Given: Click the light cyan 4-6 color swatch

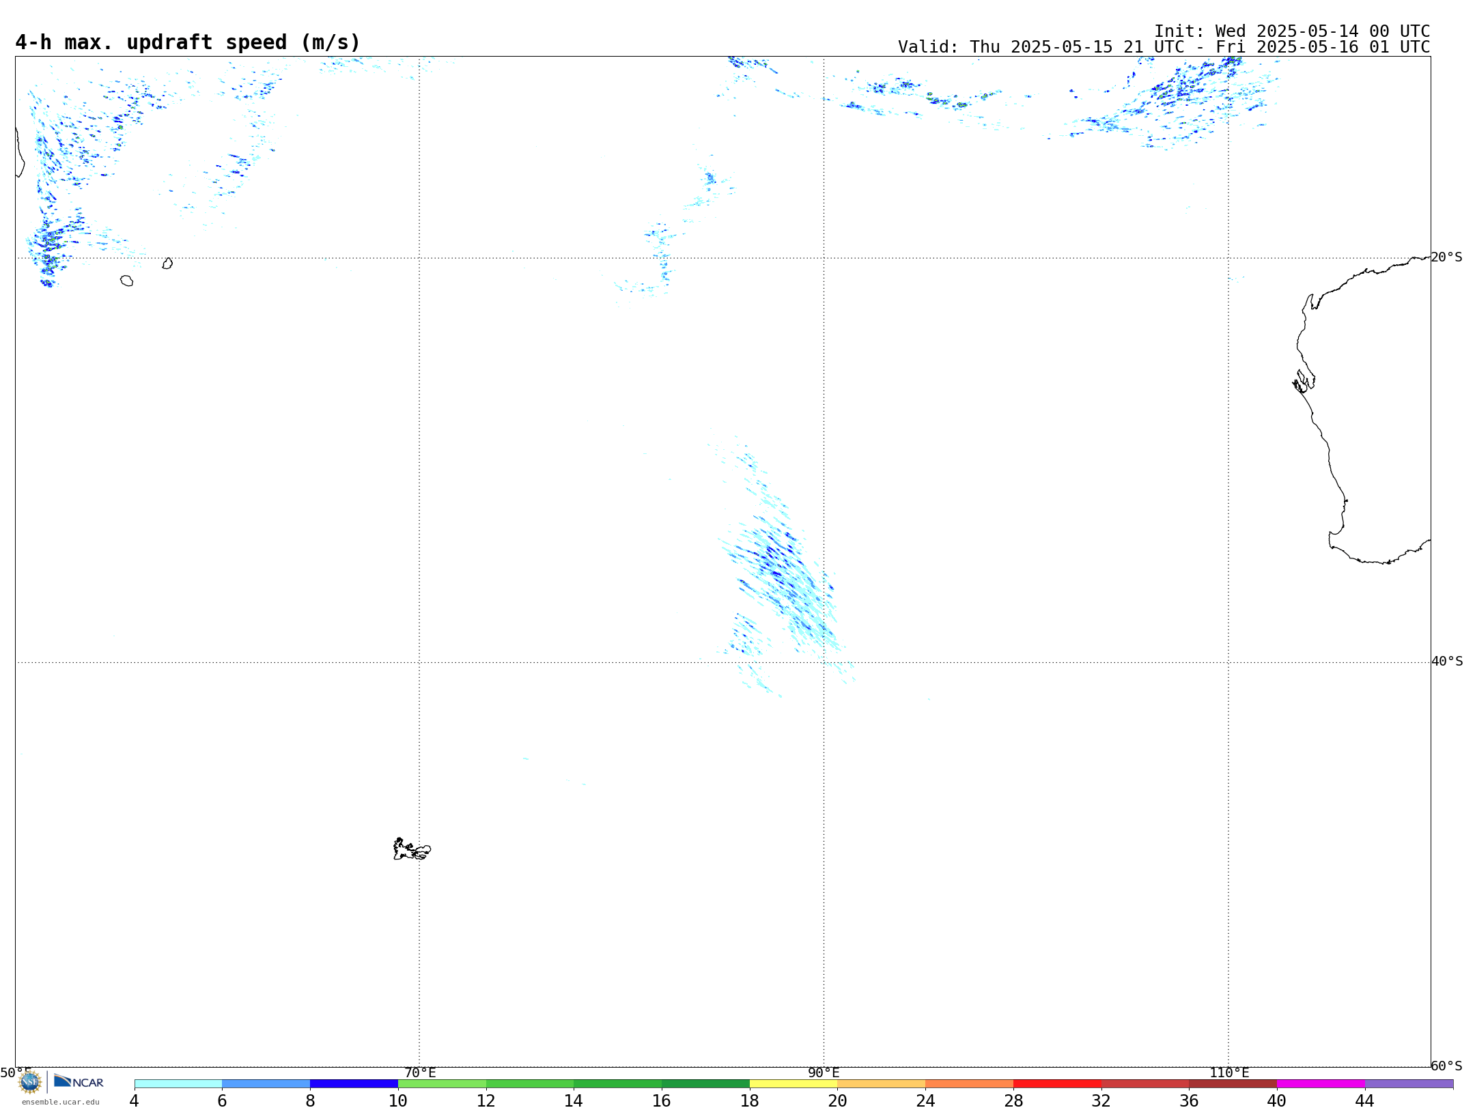Looking at the screenshot, I should (178, 1084).
